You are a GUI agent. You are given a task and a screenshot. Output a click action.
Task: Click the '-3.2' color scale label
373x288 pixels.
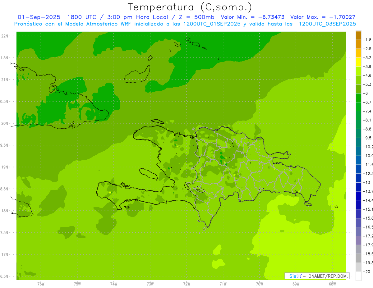pos(367,58)
